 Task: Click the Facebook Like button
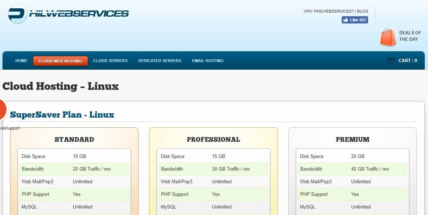355,20
